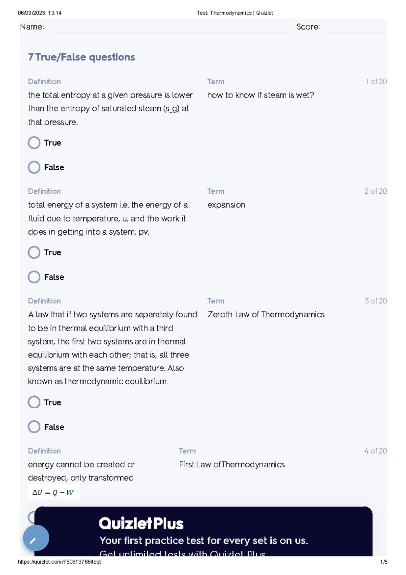The image size is (406, 575).
Task: Click the Definition label for the Zeroth Law question
Action: (44, 301)
